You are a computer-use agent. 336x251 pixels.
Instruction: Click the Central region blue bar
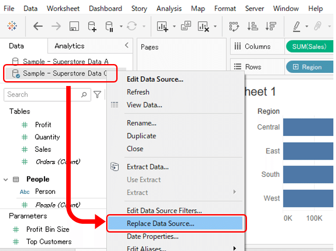(307, 127)
